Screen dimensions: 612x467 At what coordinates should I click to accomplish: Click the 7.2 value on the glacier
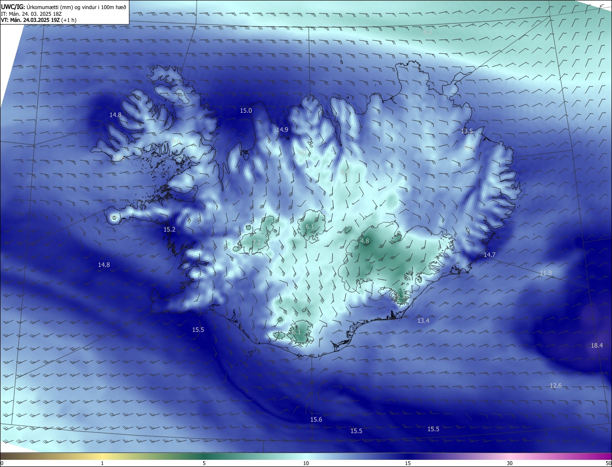(x=256, y=242)
